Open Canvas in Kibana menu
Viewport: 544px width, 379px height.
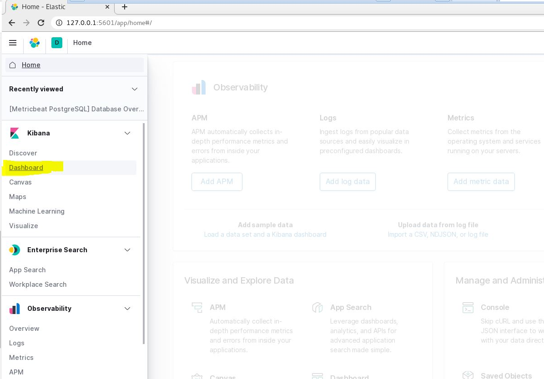tap(20, 182)
